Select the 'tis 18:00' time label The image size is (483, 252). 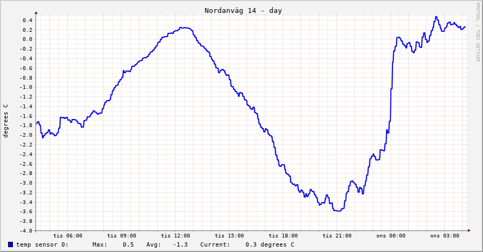click(x=283, y=236)
